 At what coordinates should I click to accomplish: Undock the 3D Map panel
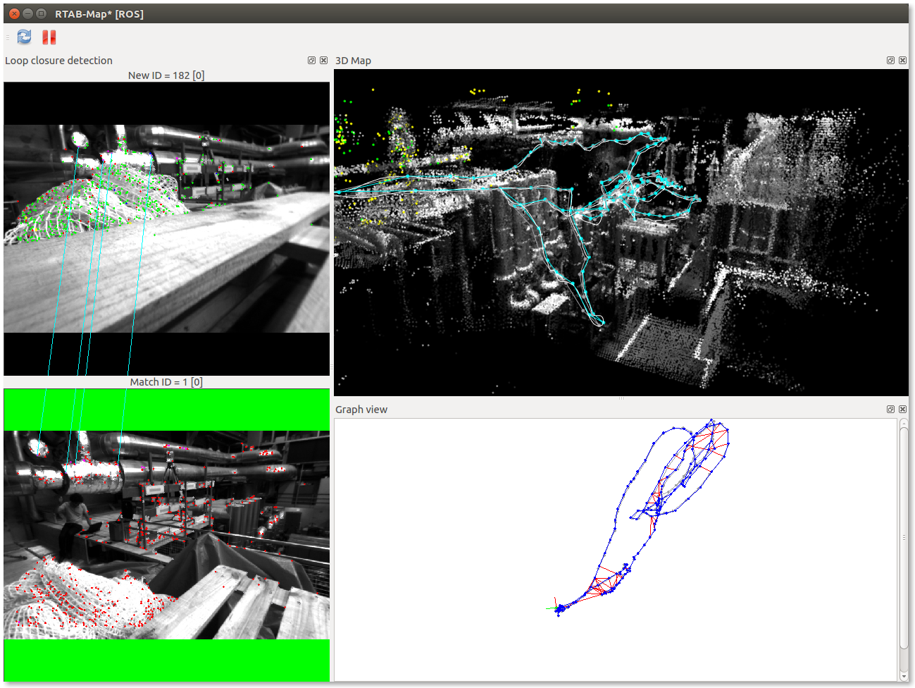(x=890, y=61)
